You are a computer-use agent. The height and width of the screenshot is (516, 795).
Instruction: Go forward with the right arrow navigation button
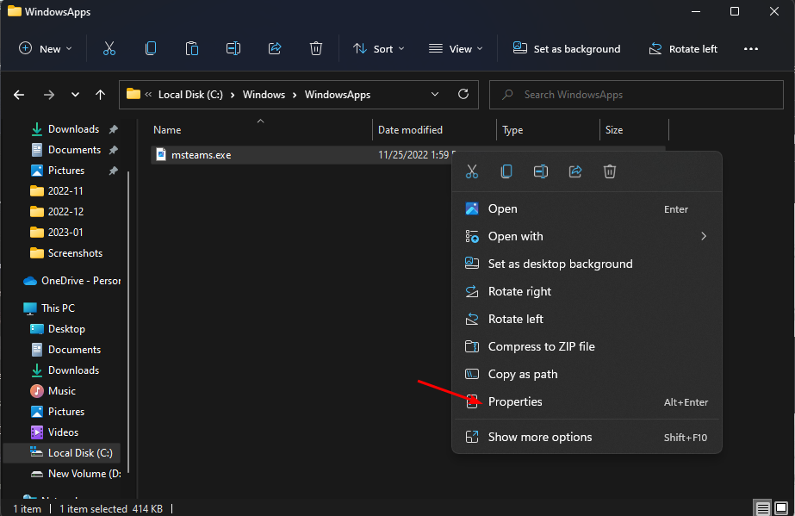(x=49, y=95)
